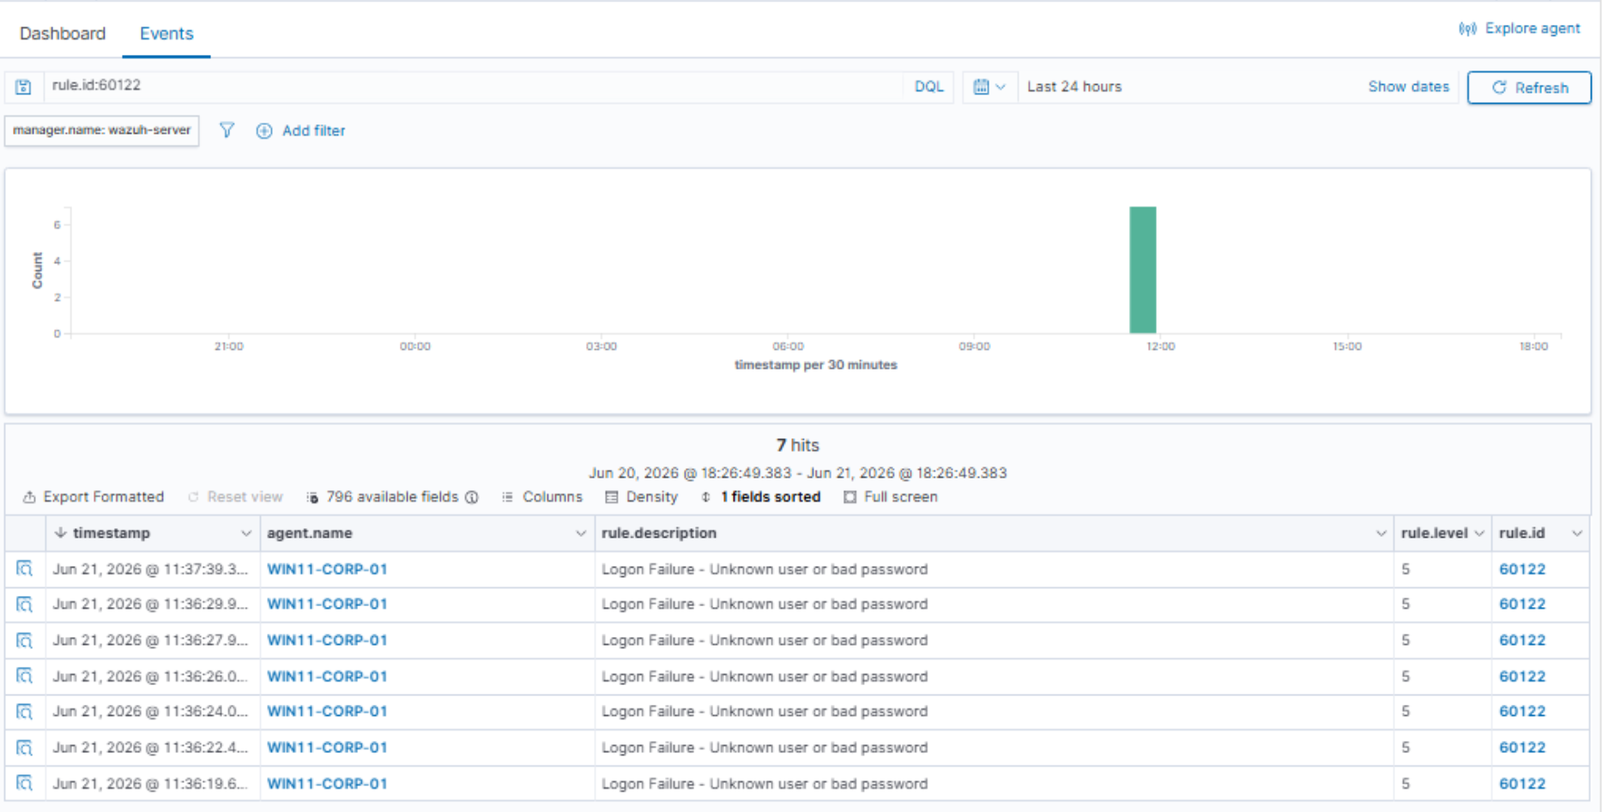This screenshot has height=812, width=1602.
Task: Edit the rule.id:60122 query field
Action: pos(472,86)
